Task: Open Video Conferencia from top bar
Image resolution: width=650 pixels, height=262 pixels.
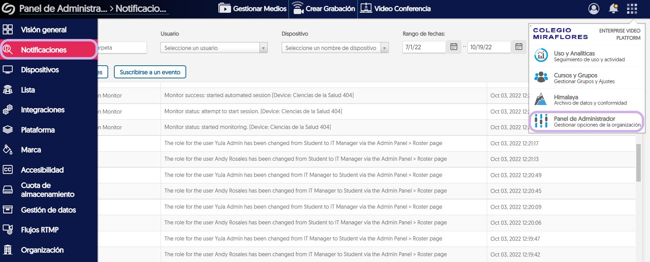Action: coord(395,9)
